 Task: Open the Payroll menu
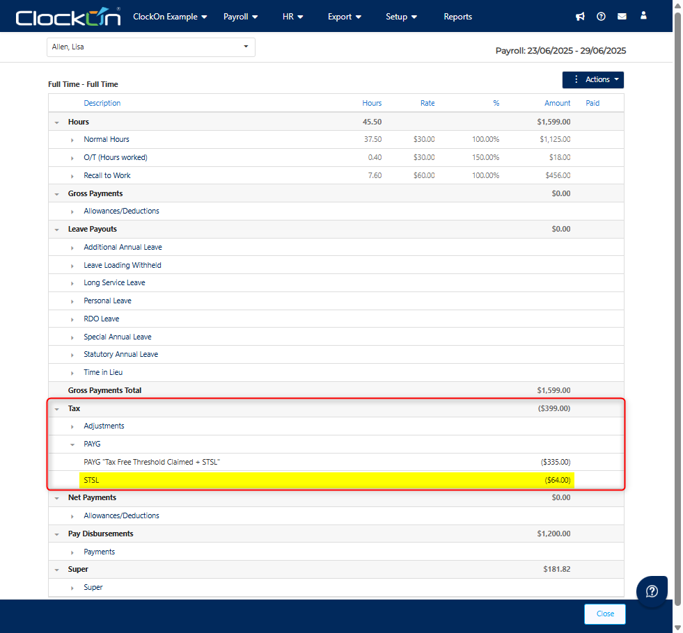240,17
